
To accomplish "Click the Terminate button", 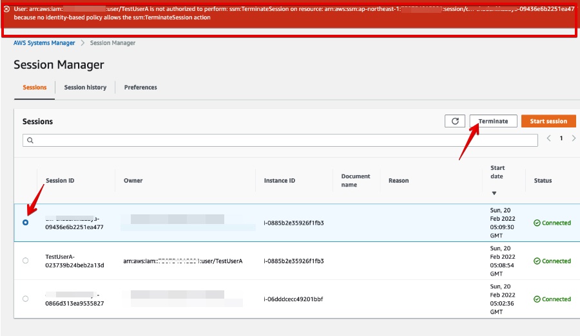I will coord(493,121).
